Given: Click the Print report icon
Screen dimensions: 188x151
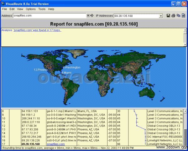Looking at the screenshot, I should click(x=173, y=15).
